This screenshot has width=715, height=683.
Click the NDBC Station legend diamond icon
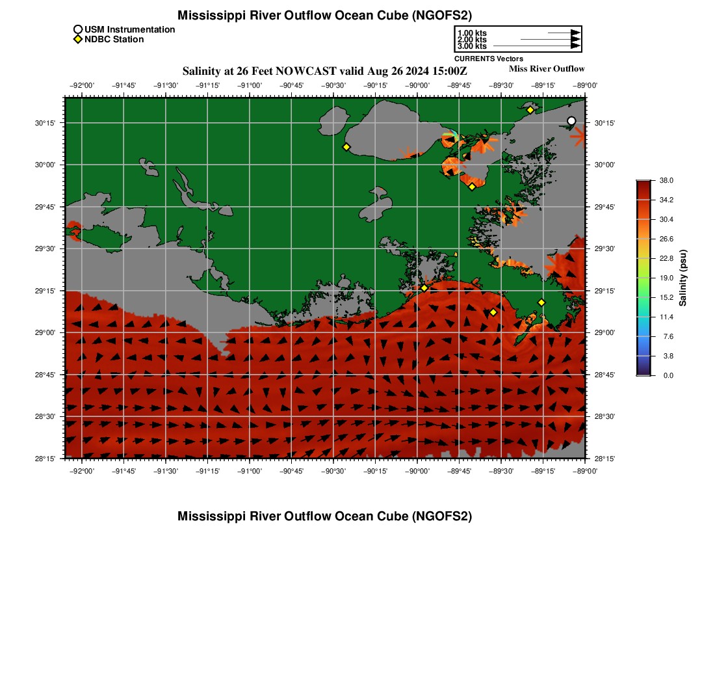[78, 39]
